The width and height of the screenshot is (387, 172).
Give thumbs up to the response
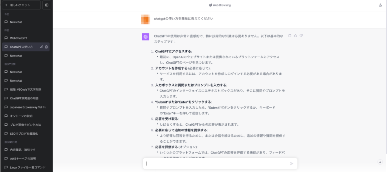(296, 36)
